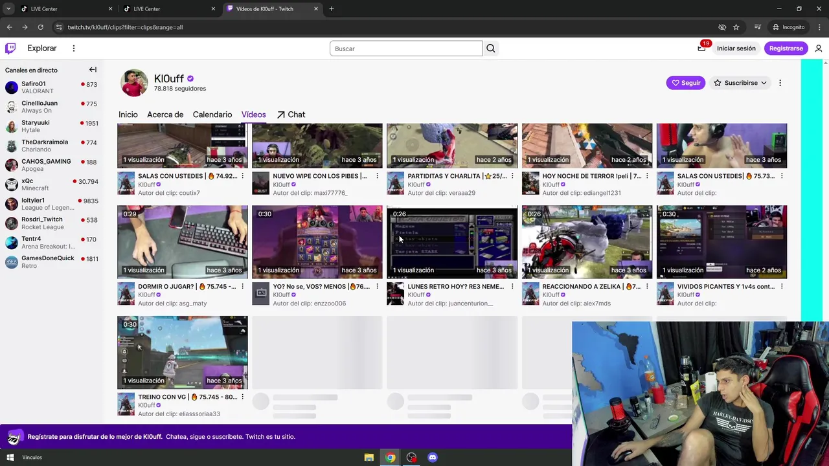
Task: Open xQc live channel in sidebar
Action: pyautogui.click(x=51, y=184)
